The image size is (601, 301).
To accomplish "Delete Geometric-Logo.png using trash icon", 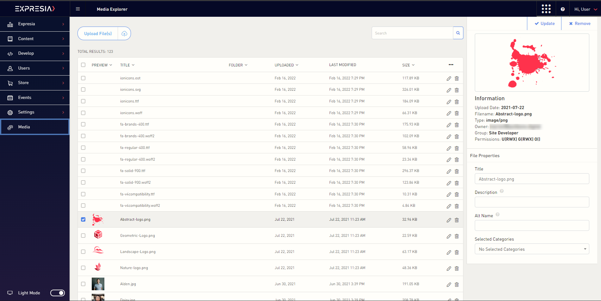I will click(456, 236).
